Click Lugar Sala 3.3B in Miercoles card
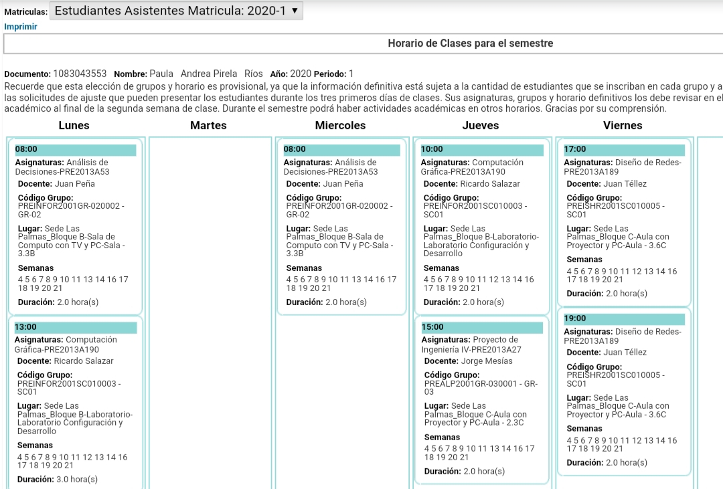The height and width of the screenshot is (489, 723). tap(340, 241)
